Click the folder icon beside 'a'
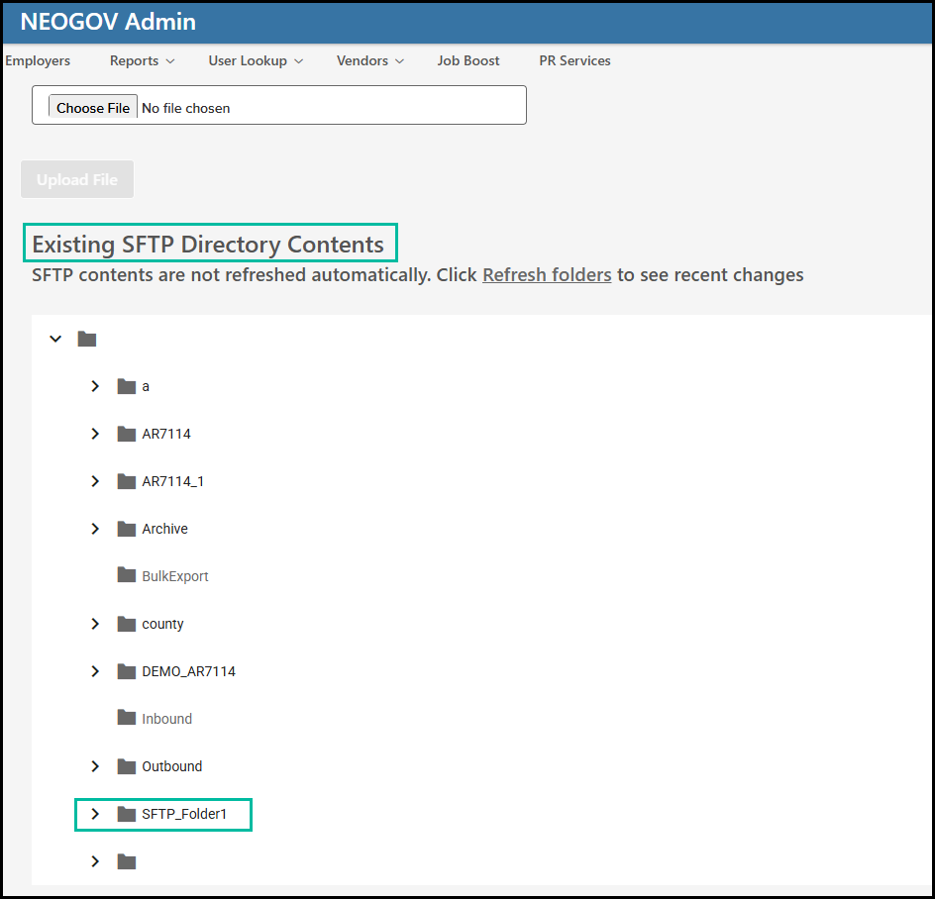Screen dimensions: 935x899 (127, 386)
